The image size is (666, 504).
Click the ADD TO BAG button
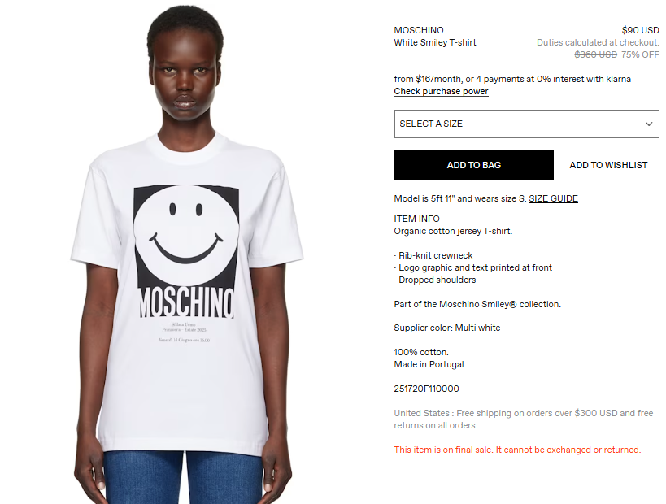[473, 165]
